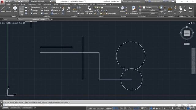
Task: Insert a Tabla
Action: click(81, 13)
